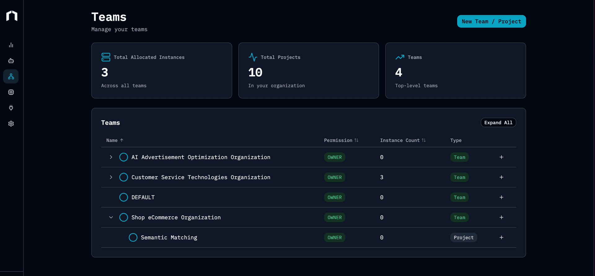This screenshot has width=595, height=276.
Task: Open Shop eCommerce Organization team name
Action: click(176, 217)
